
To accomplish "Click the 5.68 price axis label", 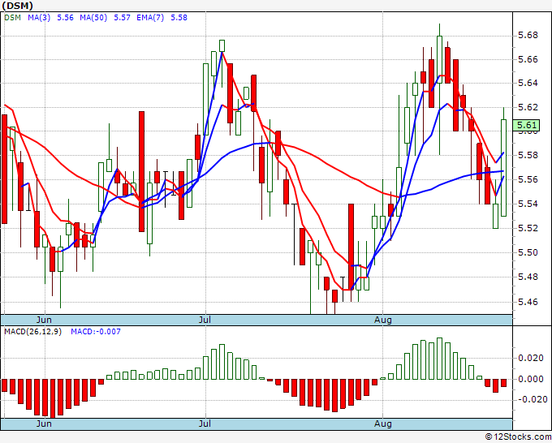I will point(528,35).
